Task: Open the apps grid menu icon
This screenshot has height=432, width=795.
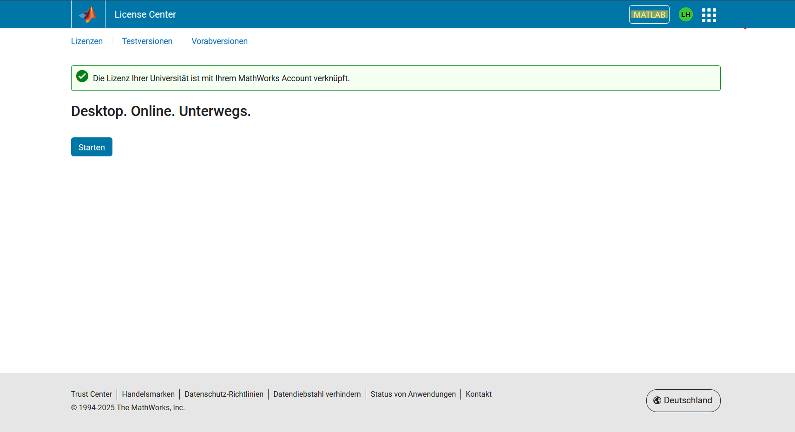Action: pos(709,15)
